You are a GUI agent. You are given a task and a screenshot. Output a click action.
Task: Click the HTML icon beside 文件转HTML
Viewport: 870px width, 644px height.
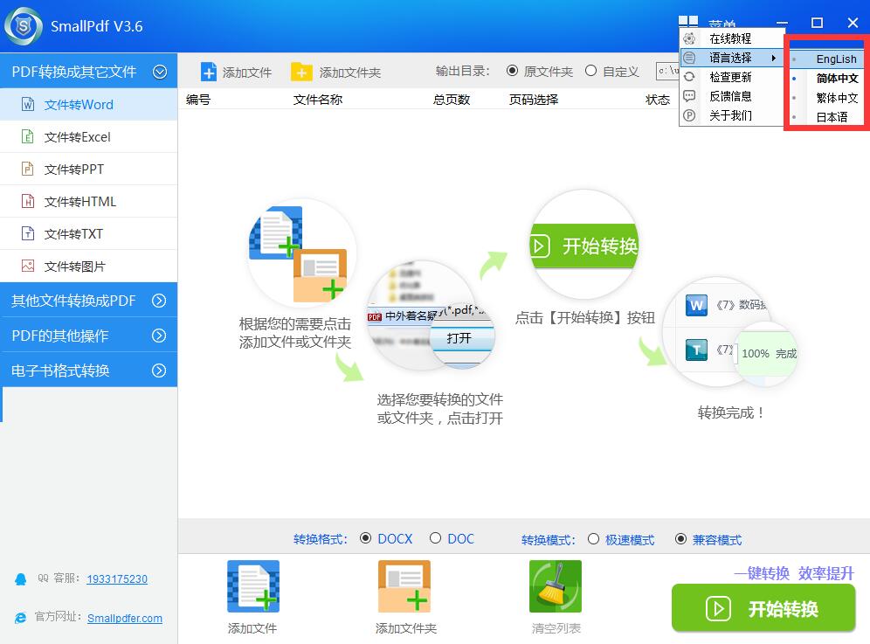(28, 201)
